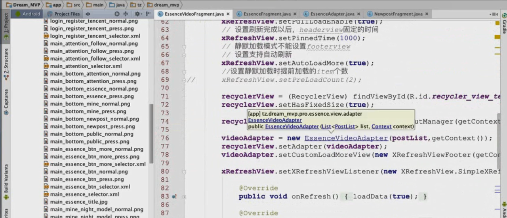Open the Gradle tool window
The height and width of the screenshot is (218, 507).
point(504,23)
